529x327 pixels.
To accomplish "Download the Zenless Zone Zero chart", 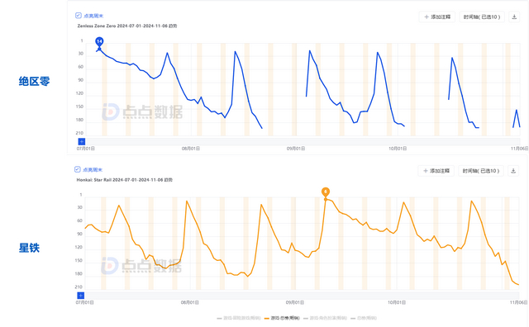I will point(514,17).
